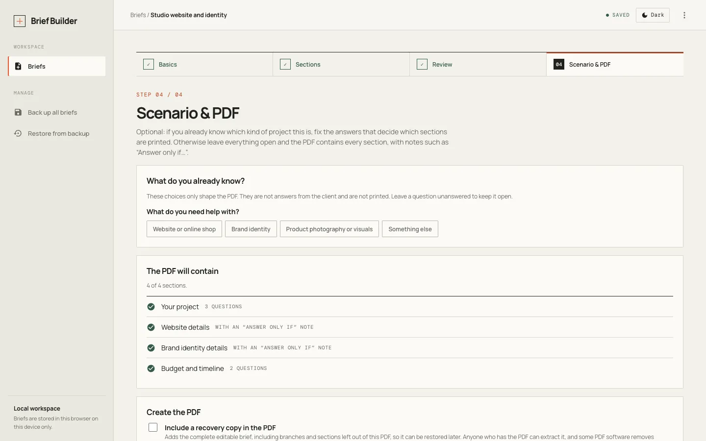The height and width of the screenshot is (441, 706).
Task: Click the moon icon in Dark button
Action: (645, 15)
